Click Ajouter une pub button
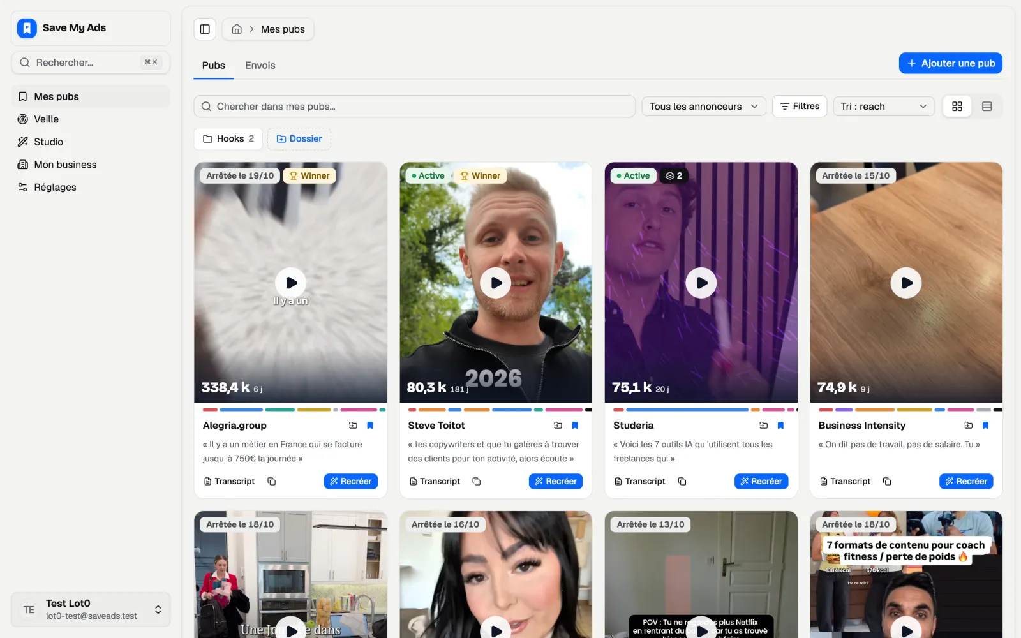Image resolution: width=1021 pixels, height=638 pixels. click(951, 63)
